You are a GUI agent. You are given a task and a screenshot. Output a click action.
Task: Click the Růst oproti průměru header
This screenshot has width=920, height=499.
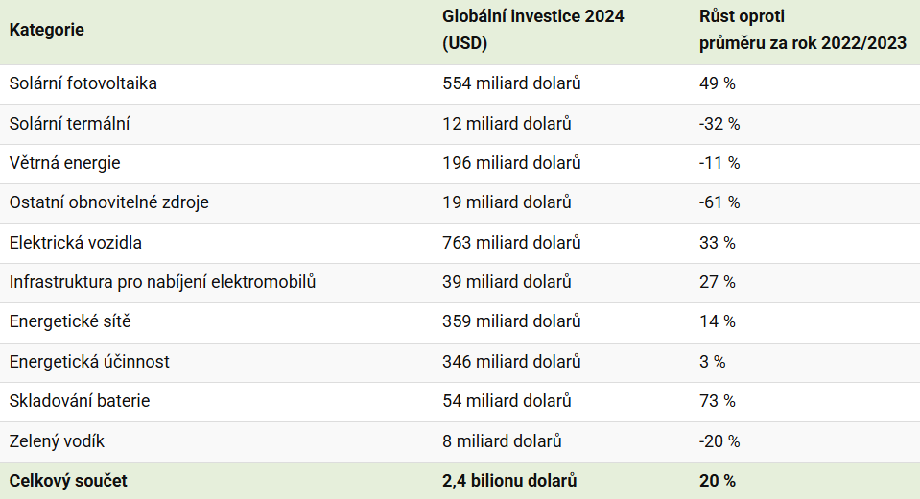[x=802, y=30]
